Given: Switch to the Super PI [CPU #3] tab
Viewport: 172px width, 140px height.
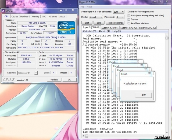Looking at the screenshot, I should click(148, 28).
